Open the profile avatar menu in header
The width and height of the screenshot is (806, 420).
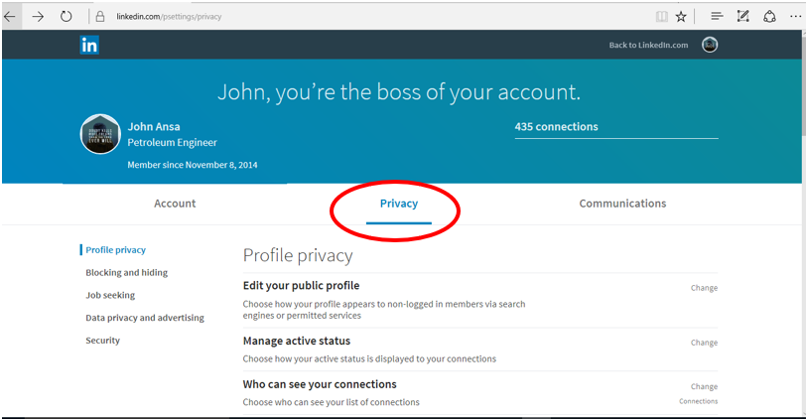[710, 45]
